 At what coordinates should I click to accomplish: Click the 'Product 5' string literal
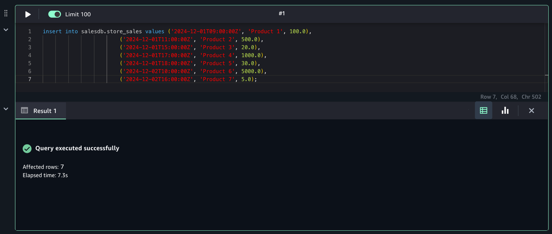[x=218, y=63]
